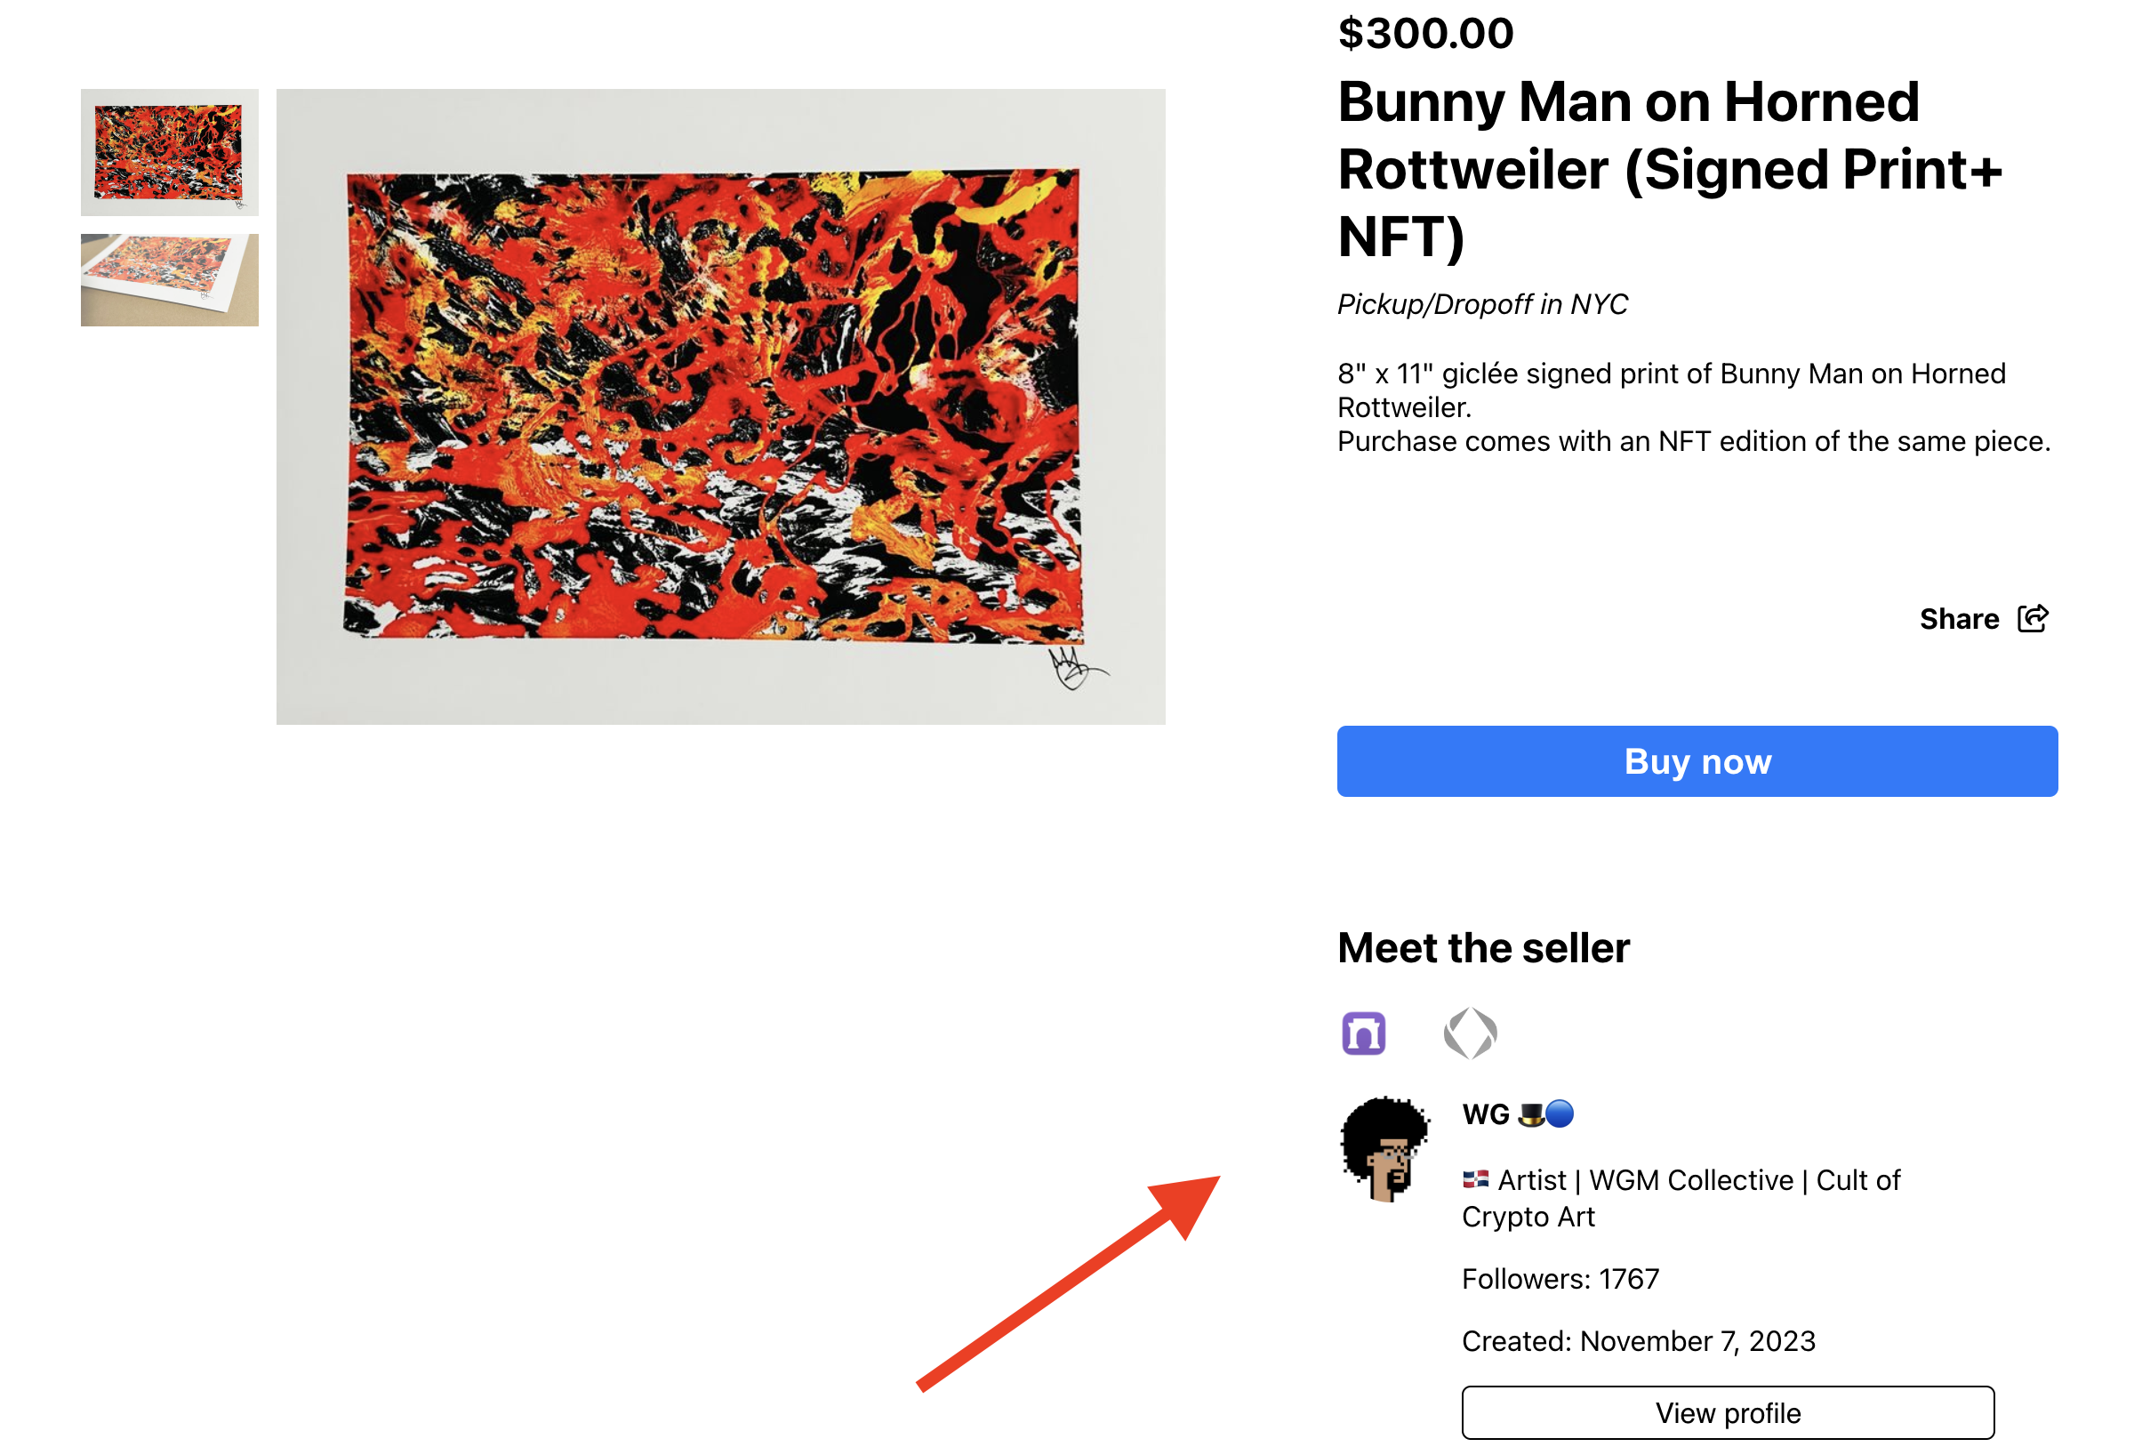Select the second angled print thumbnail
The width and height of the screenshot is (2134, 1455).
170,279
